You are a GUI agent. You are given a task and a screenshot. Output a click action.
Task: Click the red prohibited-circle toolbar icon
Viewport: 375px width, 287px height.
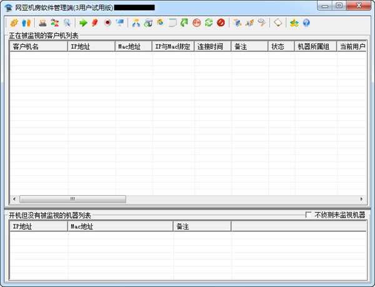coord(221,23)
